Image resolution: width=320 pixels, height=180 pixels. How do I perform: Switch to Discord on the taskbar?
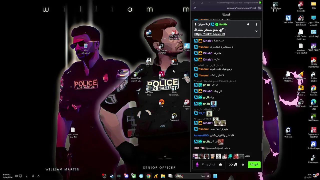(126, 176)
